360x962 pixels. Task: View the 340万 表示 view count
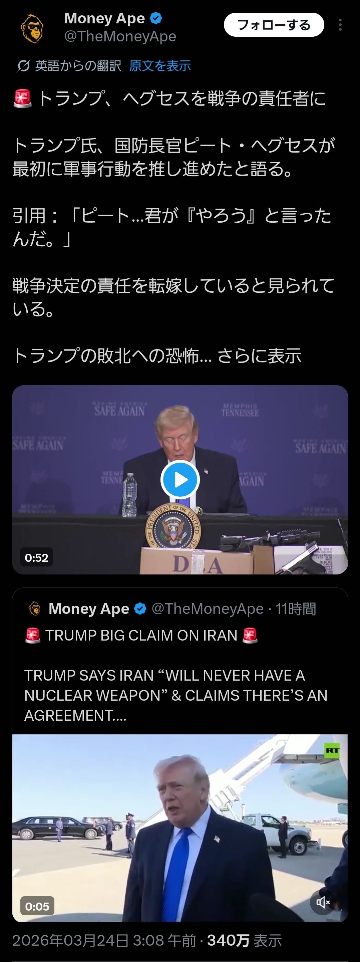coord(244,941)
